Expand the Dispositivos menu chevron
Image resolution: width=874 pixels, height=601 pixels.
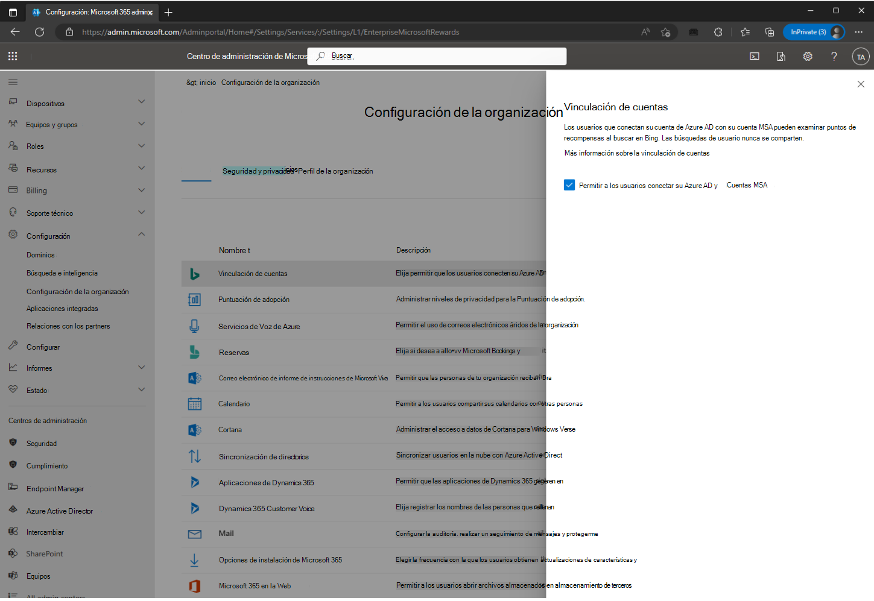pyautogui.click(x=141, y=101)
